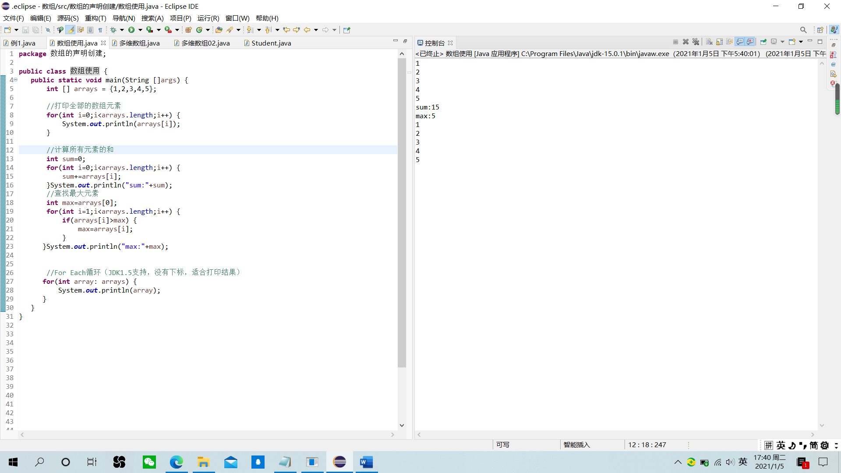Click the editor vertical scrollbar thumb

click(402, 212)
